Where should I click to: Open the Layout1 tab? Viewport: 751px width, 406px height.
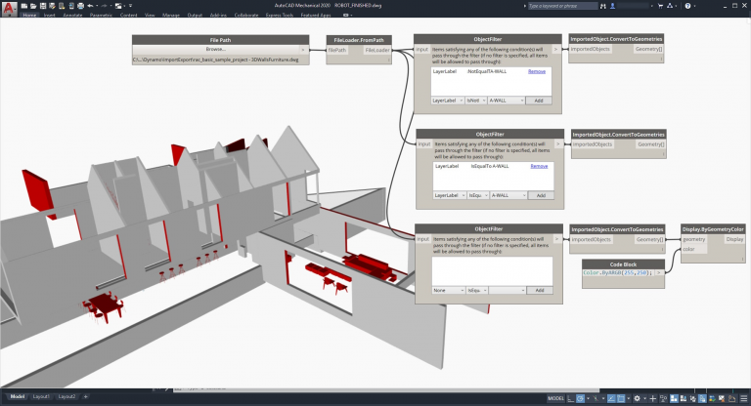(41, 397)
